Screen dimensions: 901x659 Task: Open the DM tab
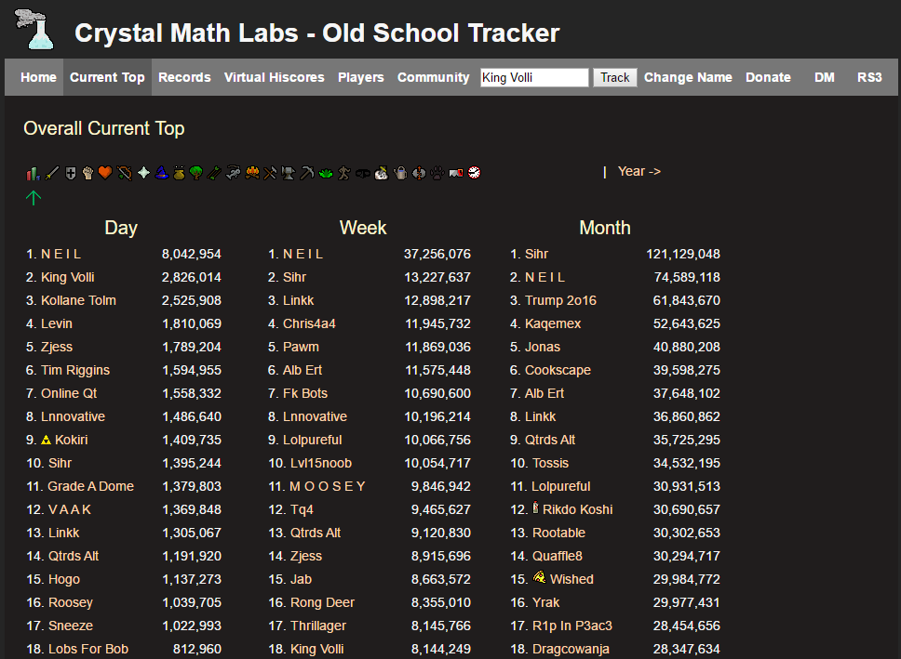tap(825, 77)
